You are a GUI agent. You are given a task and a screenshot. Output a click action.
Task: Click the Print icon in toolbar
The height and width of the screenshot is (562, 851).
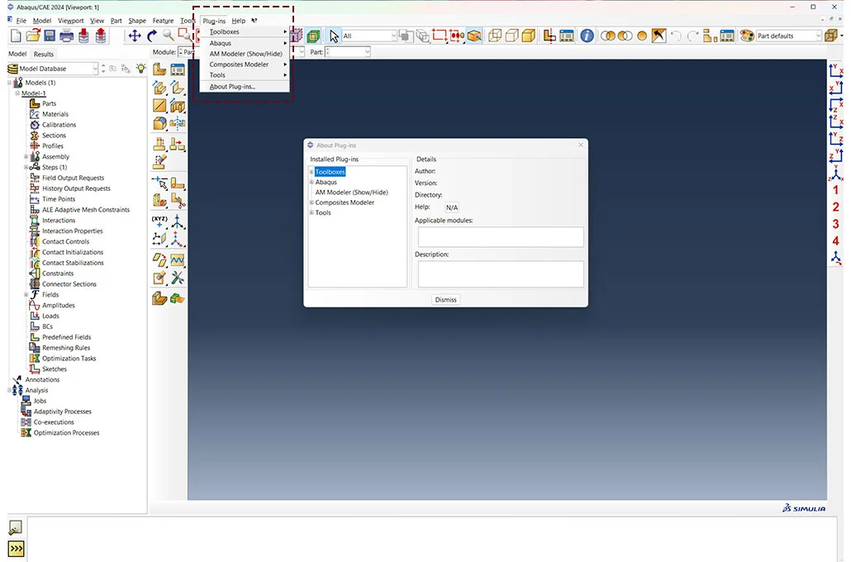pos(67,36)
